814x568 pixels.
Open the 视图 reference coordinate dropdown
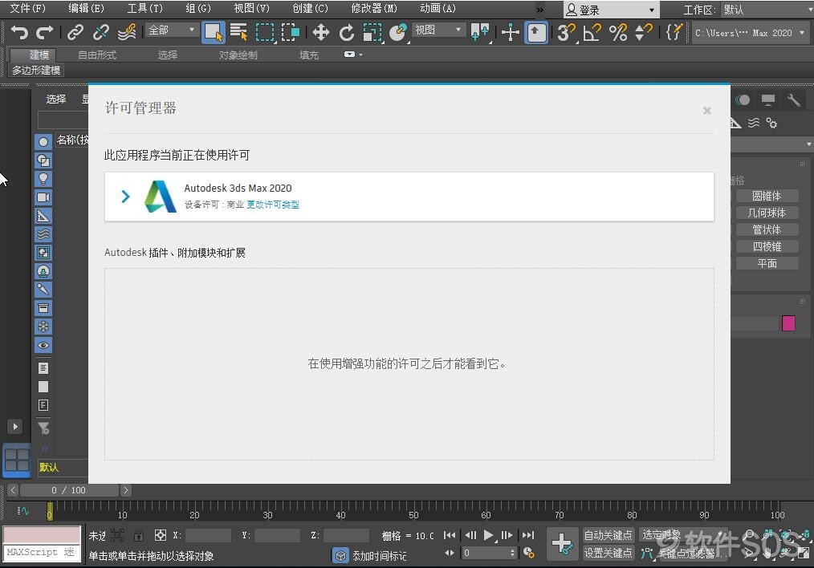(x=438, y=30)
